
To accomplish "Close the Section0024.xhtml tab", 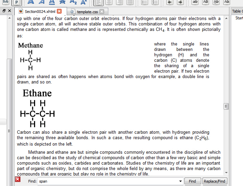I will click(59, 11).
